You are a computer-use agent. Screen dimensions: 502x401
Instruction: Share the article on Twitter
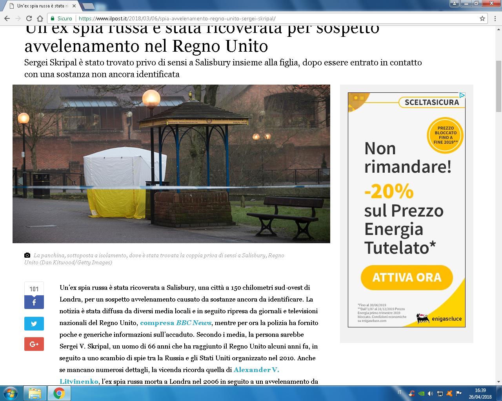(34, 323)
